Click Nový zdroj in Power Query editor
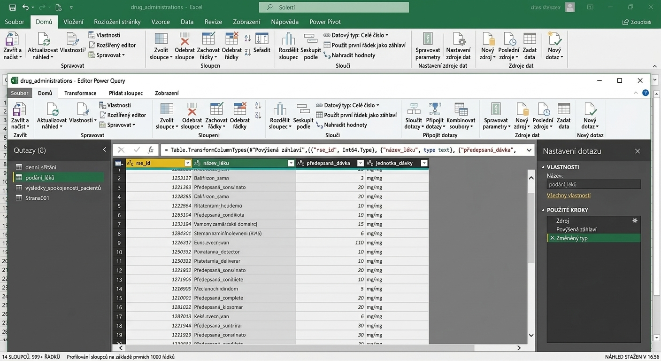This screenshot has height=361, width=661. (x=522, y=116)
